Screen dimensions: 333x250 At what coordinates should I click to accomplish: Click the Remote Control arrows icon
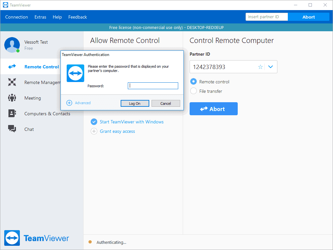pyautogui.click(x=12, y=66)
